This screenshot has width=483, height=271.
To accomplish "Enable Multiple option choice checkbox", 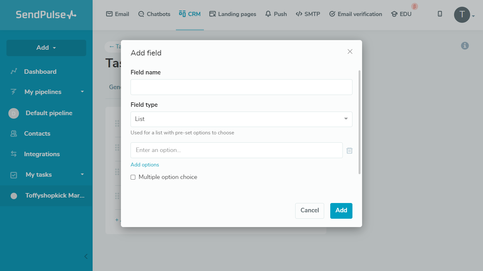I will [133, 177].
